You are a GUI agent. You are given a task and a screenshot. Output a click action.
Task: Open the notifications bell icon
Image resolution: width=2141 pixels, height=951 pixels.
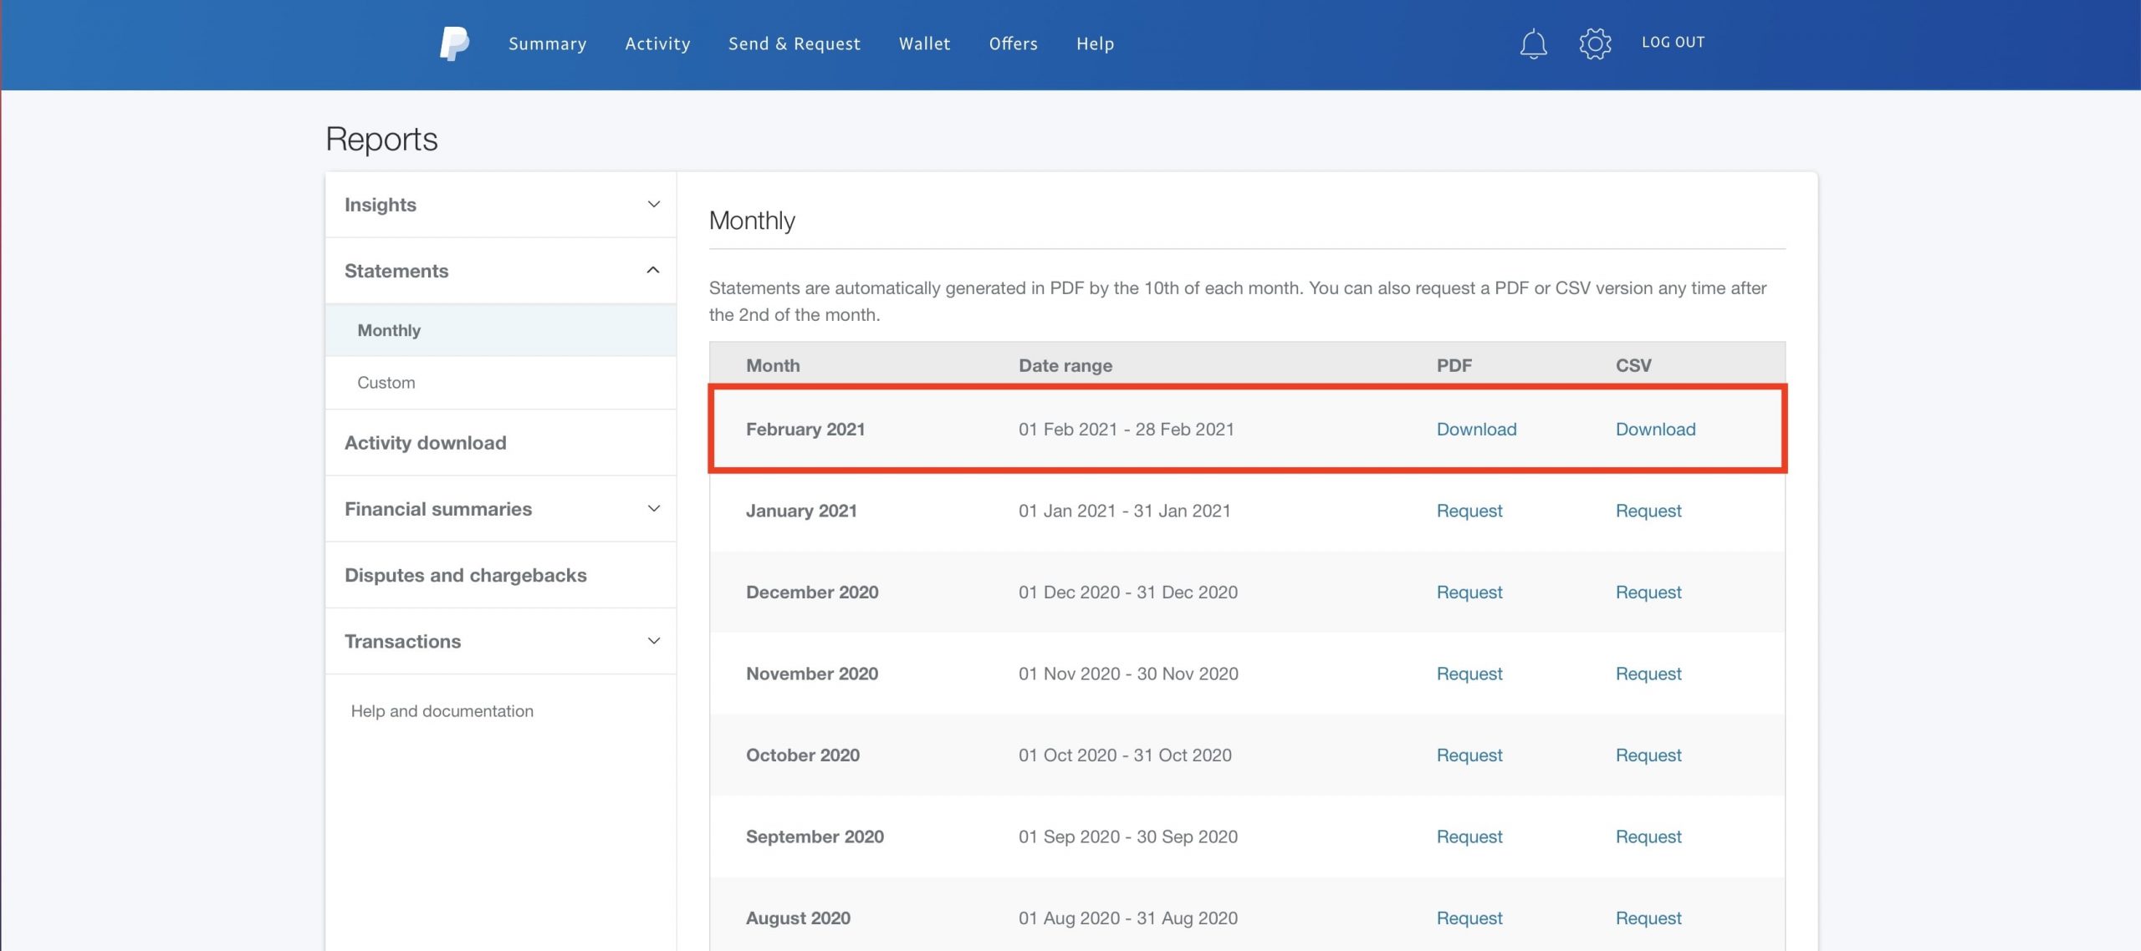click(1533, 43)
